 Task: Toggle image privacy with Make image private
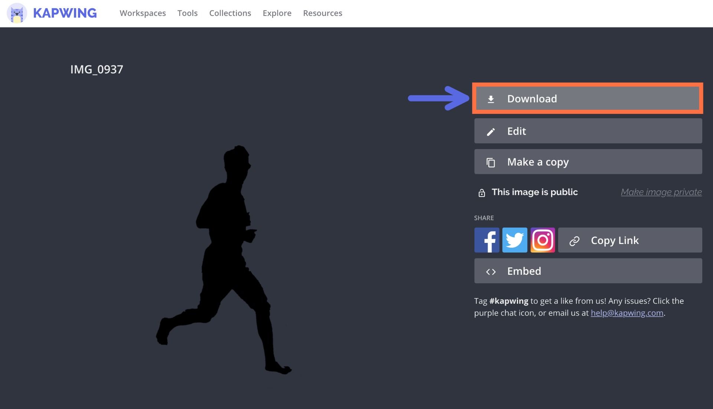pos(661,192)
